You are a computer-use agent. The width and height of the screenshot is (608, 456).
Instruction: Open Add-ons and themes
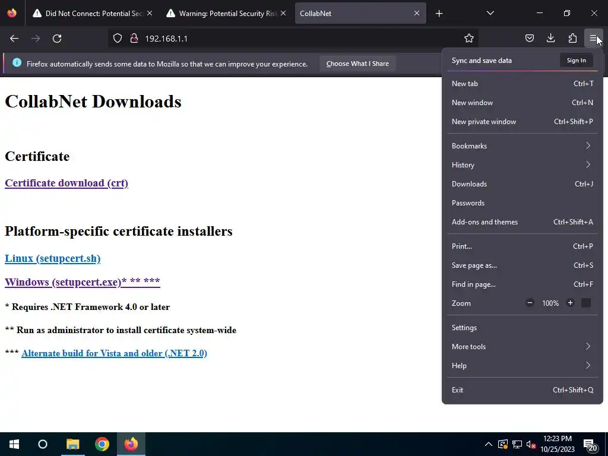pos(522,222)
